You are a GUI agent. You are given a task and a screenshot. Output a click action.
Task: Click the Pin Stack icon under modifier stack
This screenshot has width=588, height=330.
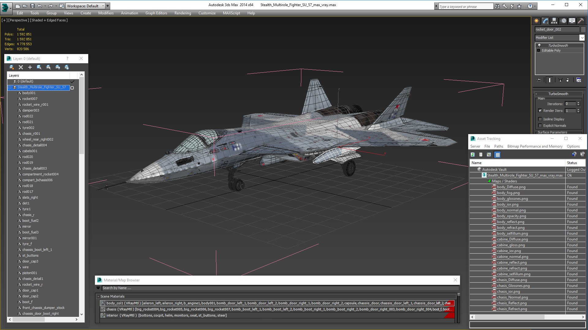tap(539, 80)
